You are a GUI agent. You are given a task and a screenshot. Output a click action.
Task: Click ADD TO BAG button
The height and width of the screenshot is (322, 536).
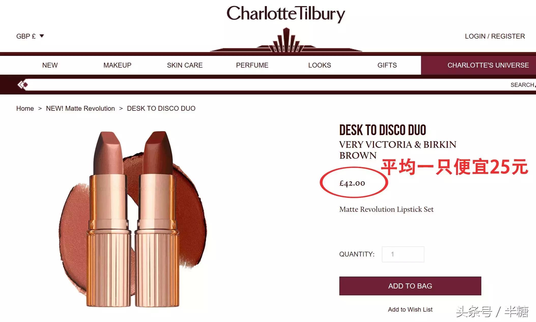tap(410, 286)
